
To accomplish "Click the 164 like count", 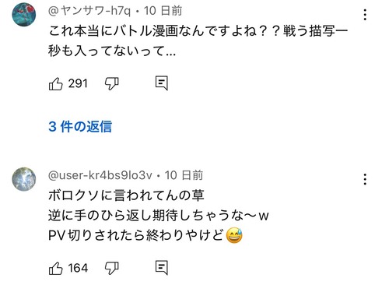I will [x=78, y=268].
